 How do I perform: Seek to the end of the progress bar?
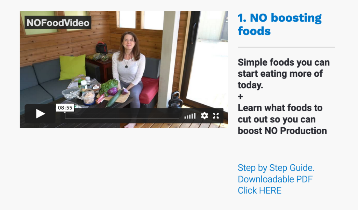pos(179,116)
